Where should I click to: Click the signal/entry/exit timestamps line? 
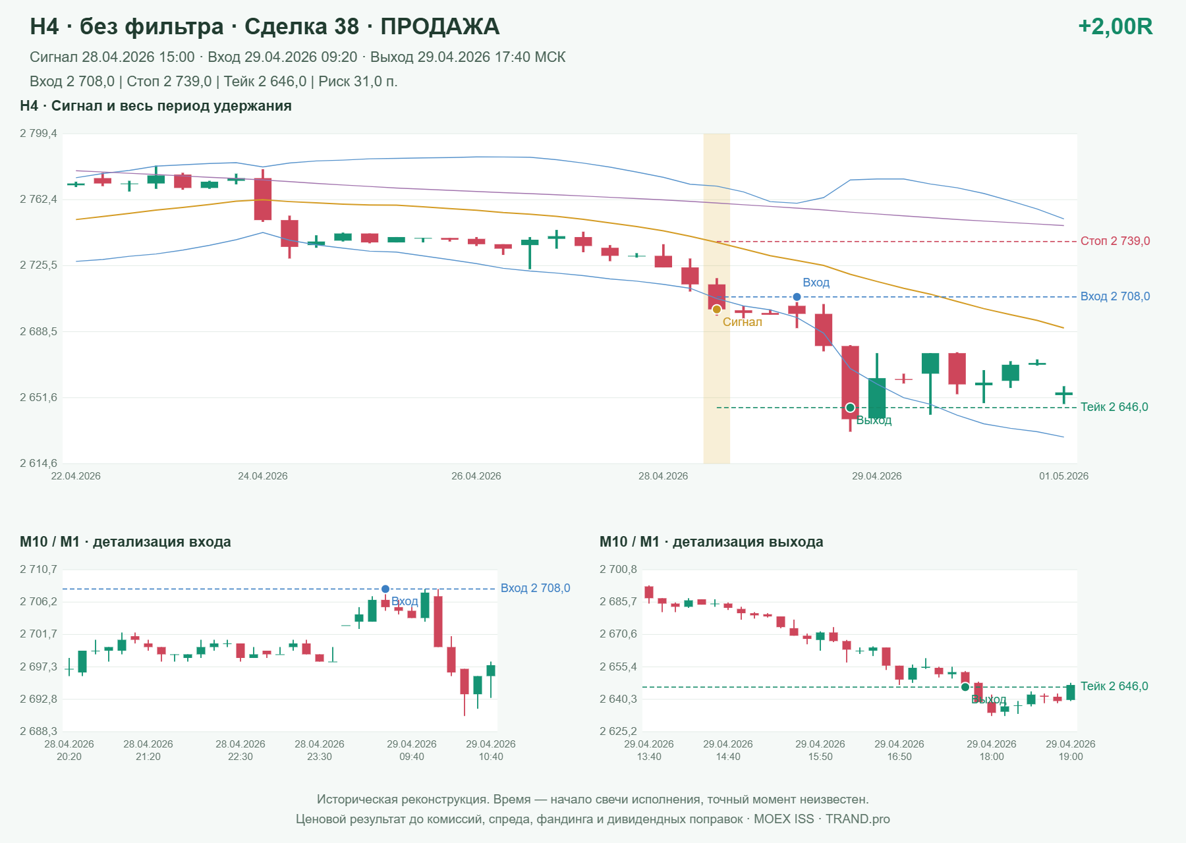pyautogui.click(x=298, y=57)
